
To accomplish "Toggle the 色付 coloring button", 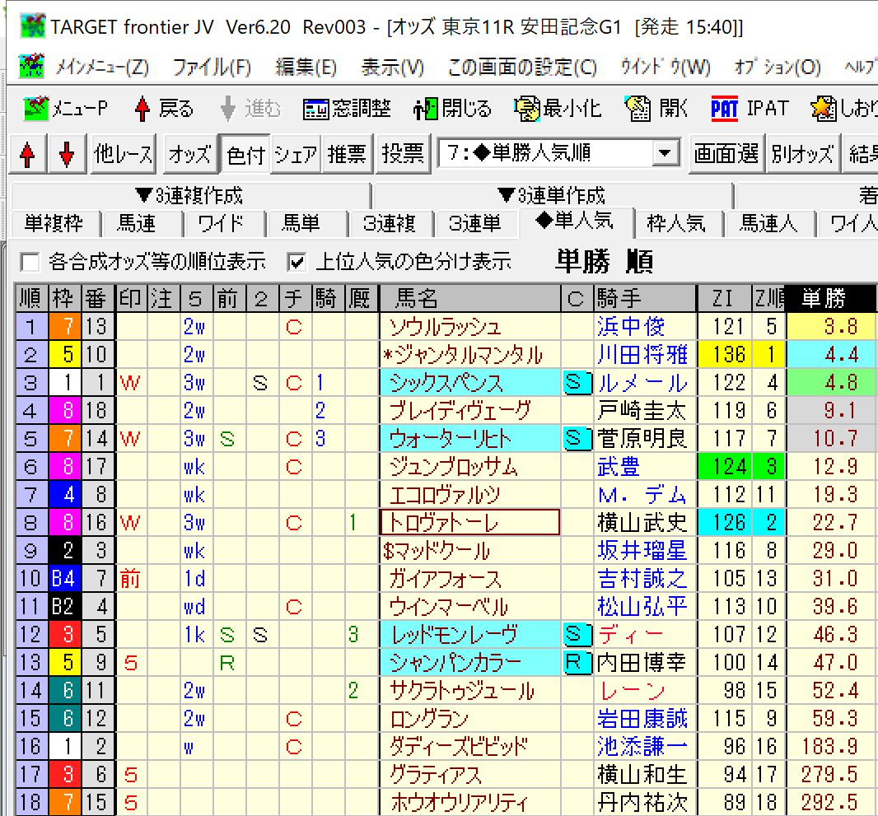I will coord(245,154).
